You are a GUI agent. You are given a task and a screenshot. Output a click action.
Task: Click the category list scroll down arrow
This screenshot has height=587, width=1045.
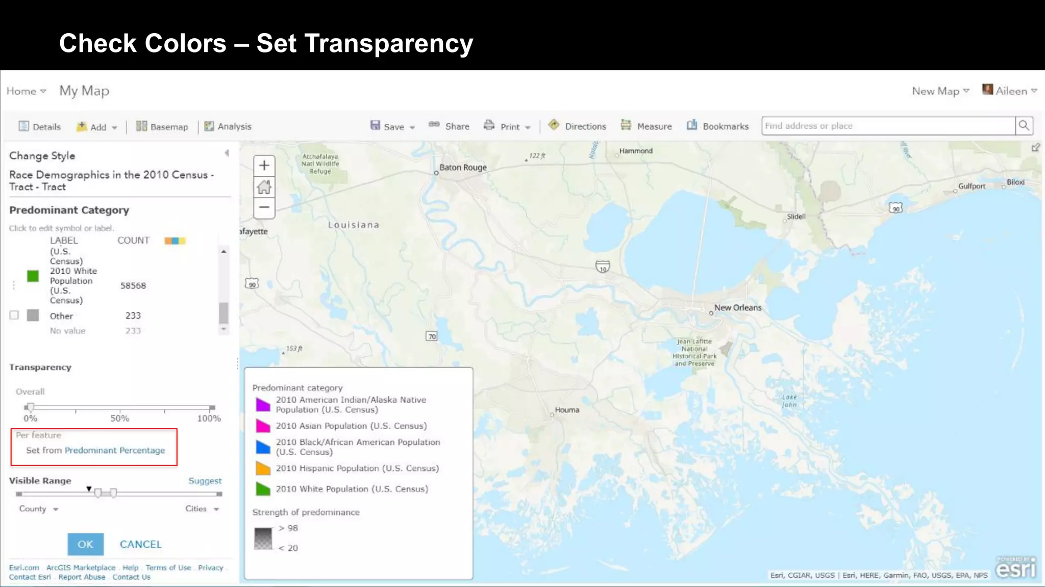pyautogui.click(x=223, y=330)
